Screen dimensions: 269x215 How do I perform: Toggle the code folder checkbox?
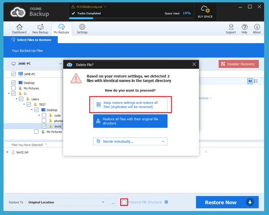pyautogui.click(x=44, y=115)
